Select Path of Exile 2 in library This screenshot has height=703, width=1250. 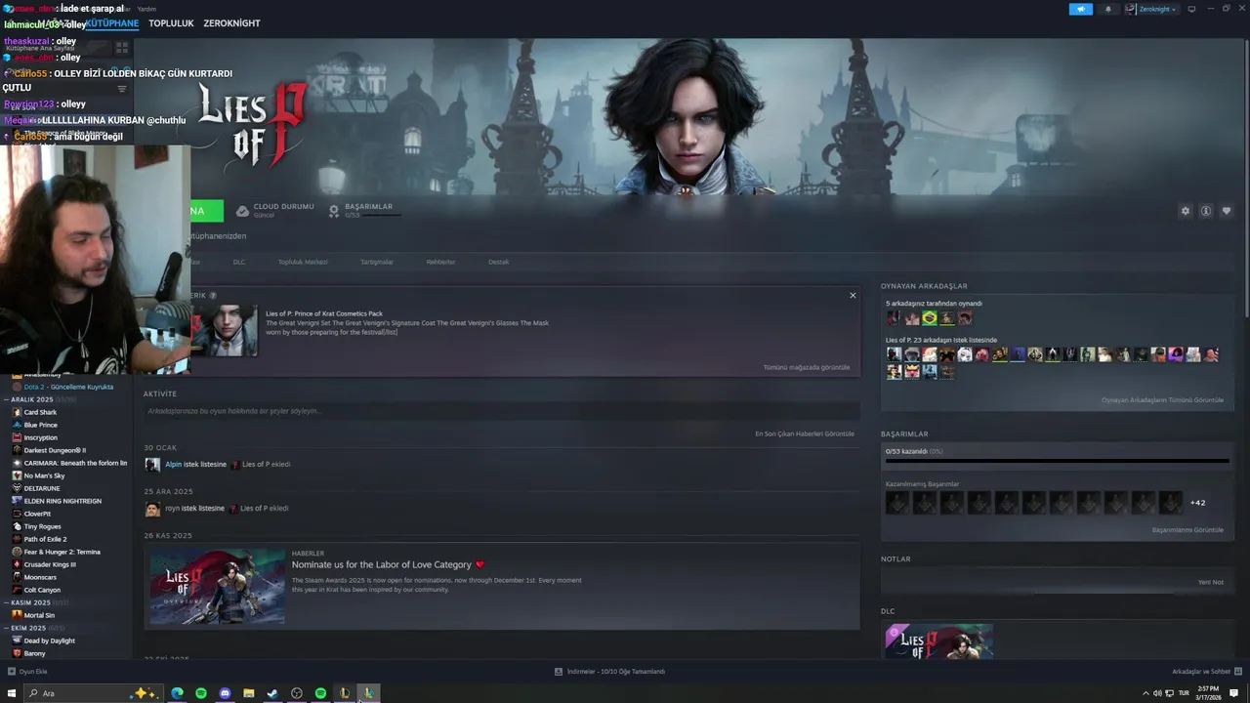tap(46, 539)
